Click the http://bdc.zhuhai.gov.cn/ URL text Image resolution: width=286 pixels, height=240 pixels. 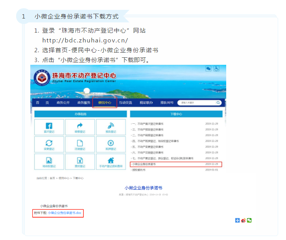click(x=85, y=40)
